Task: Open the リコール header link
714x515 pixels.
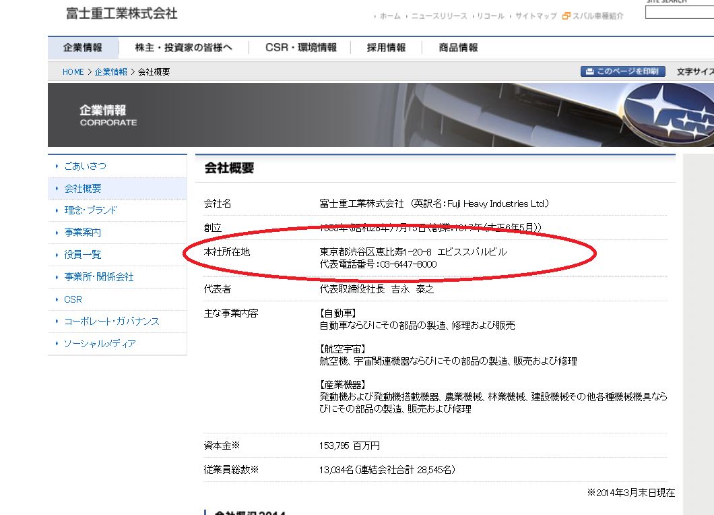Action: (x=490, y=16)
